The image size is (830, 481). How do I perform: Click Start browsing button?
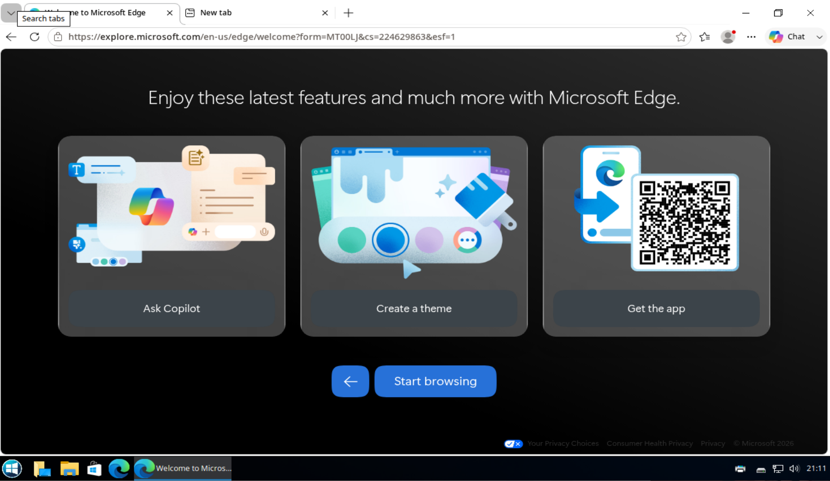coord(435,381)
